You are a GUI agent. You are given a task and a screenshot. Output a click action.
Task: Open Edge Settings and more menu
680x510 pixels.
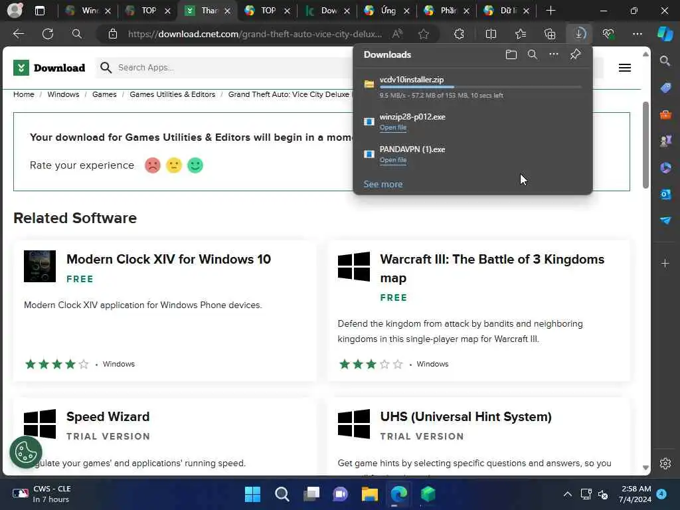click(637, 34)
